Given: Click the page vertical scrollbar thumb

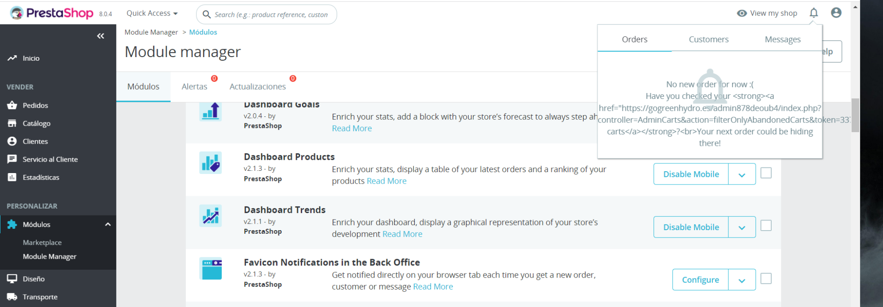Looking at the screenshot, I should point(855,115).
